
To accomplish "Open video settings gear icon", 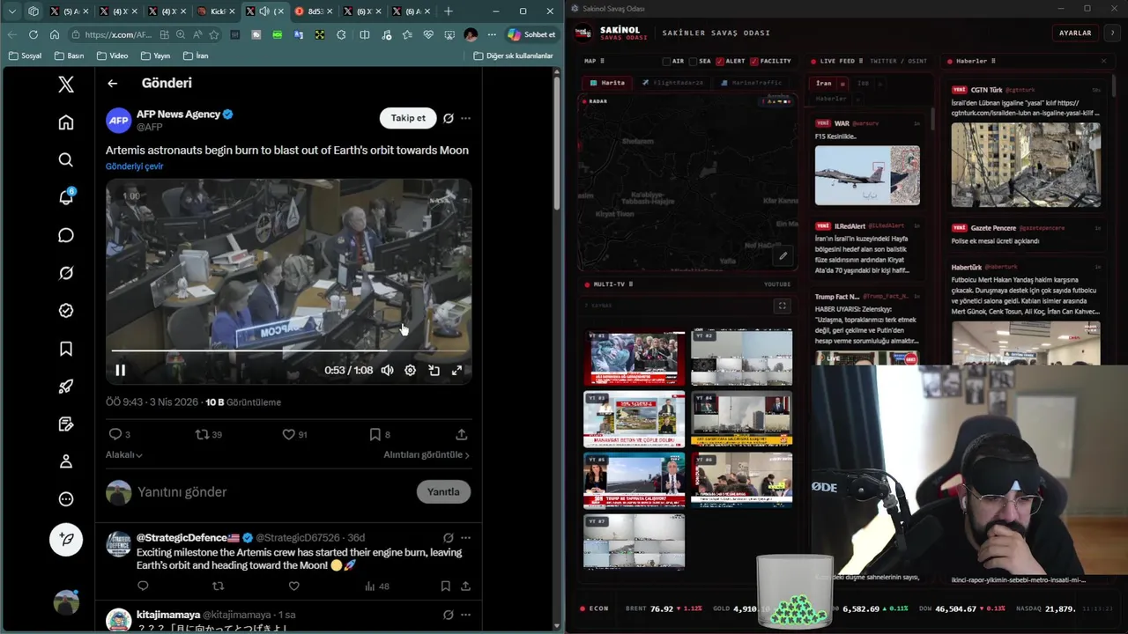I will point(410,371).
